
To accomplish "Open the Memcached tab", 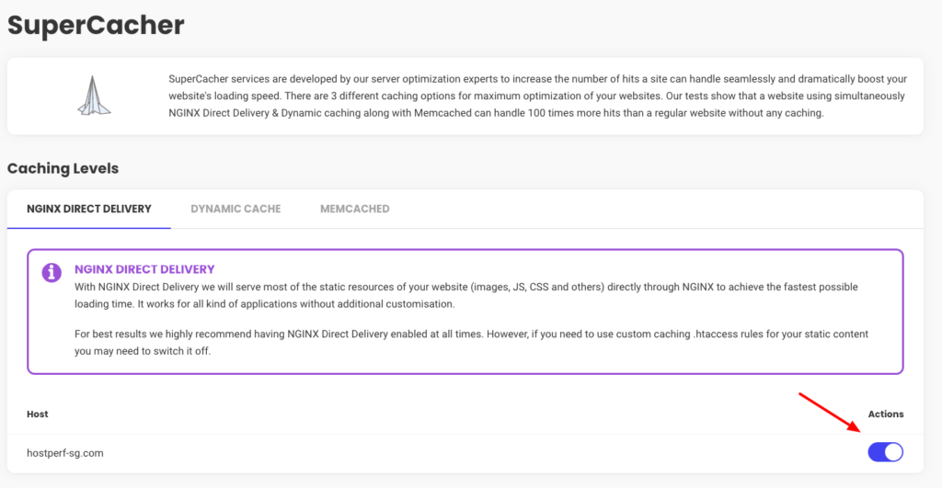I will 354,209.
